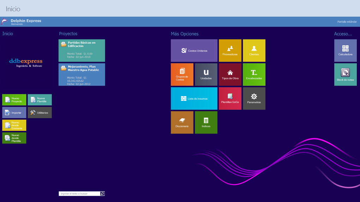This screenshot has width=360, height=202.
Task: Click the magnifier search button
Action: pos(103,194)
